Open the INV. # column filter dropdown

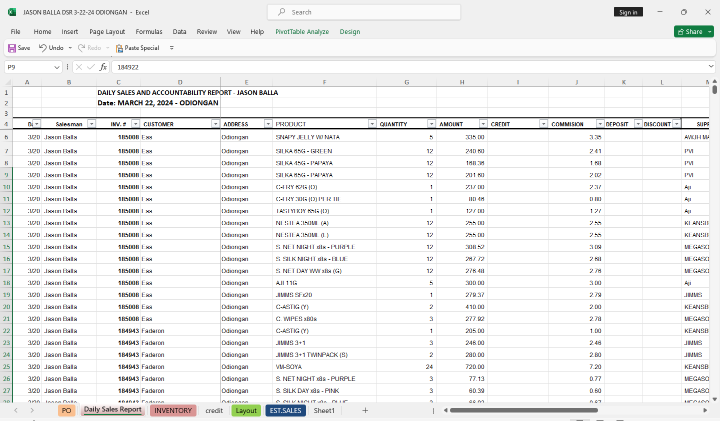[x=135, y=124]
